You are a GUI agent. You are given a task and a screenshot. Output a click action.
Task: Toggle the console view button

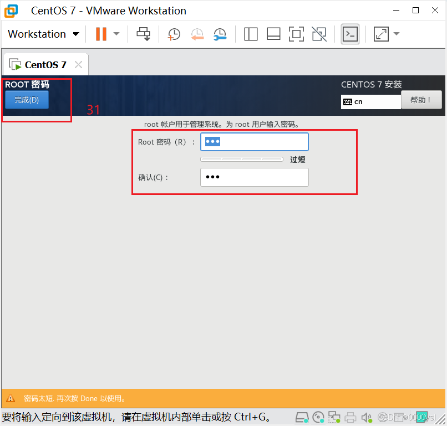[350, 34]
